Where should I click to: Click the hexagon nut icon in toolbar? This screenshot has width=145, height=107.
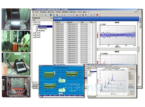(x=80, y=15)
